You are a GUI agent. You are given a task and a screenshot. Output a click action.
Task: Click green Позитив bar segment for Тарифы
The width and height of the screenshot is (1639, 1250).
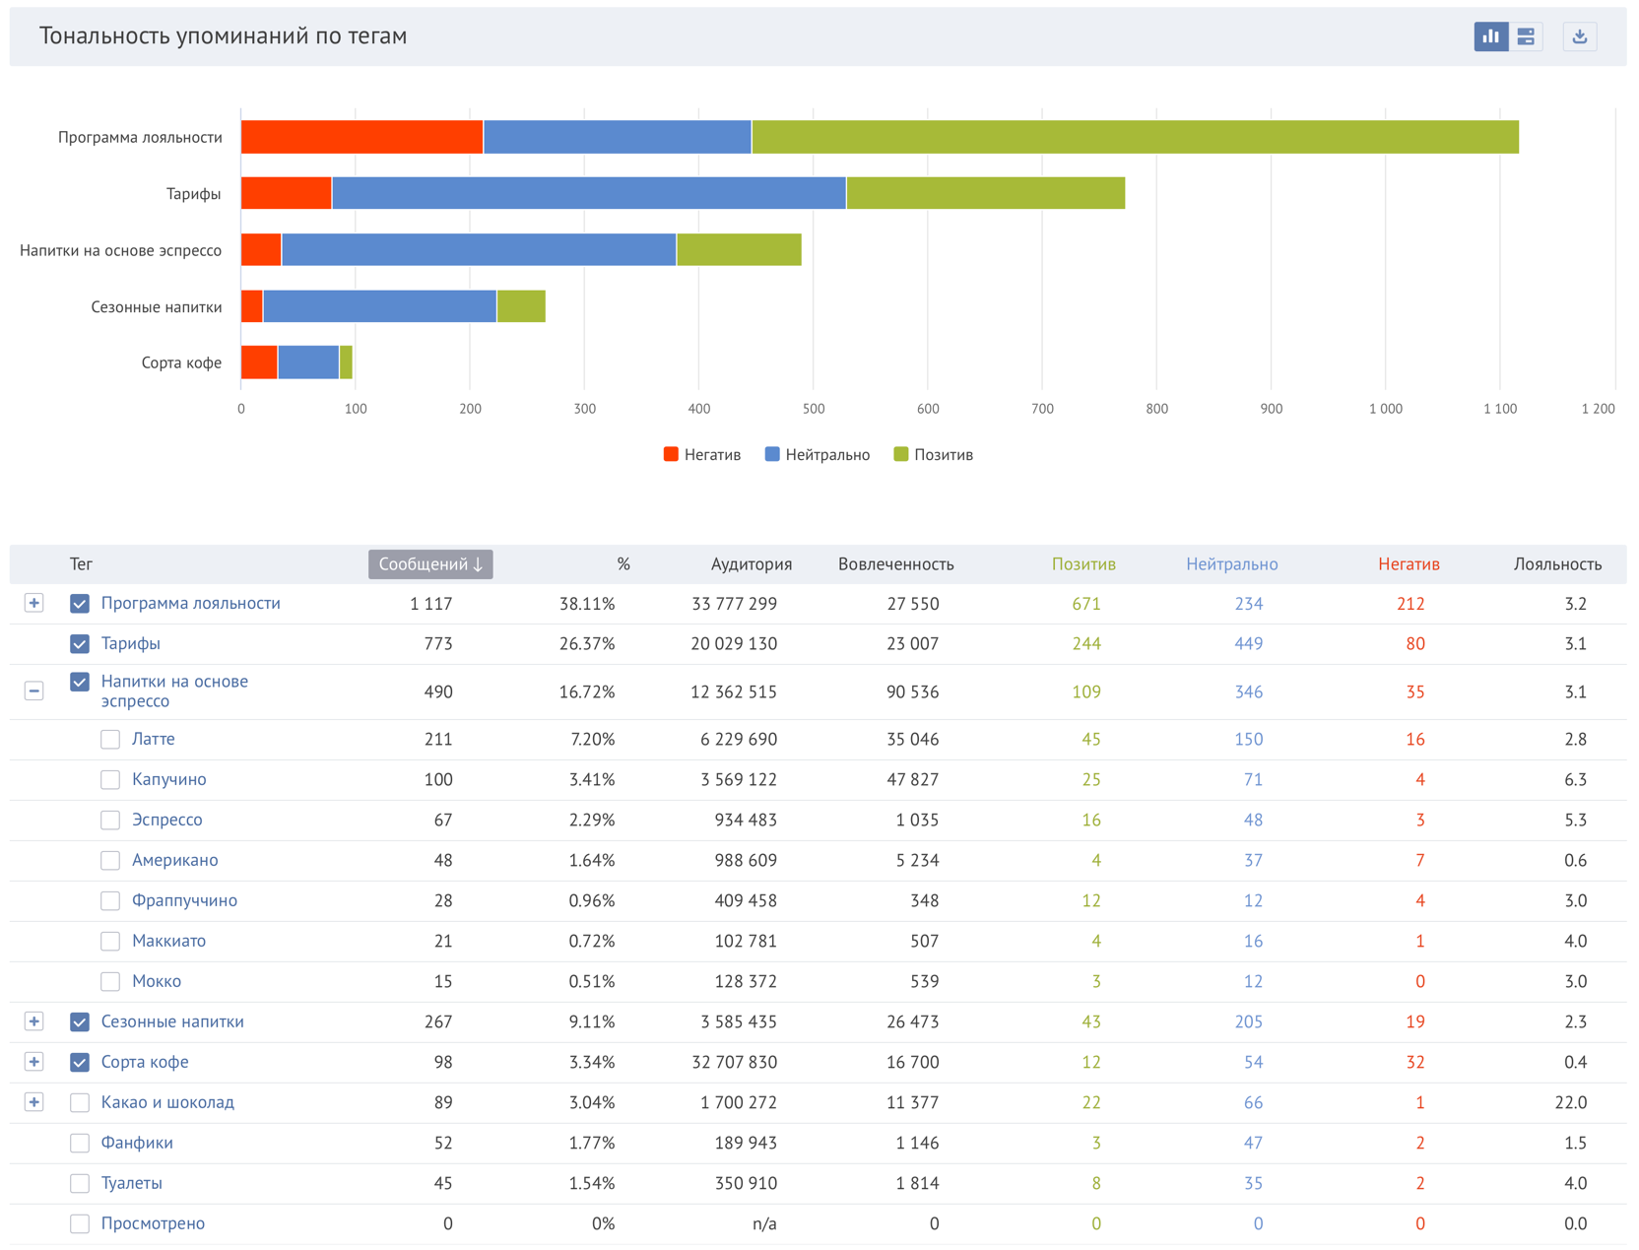coord(985,194)
